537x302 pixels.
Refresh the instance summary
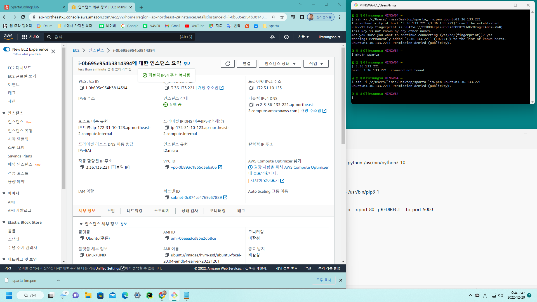coord(228,64)
